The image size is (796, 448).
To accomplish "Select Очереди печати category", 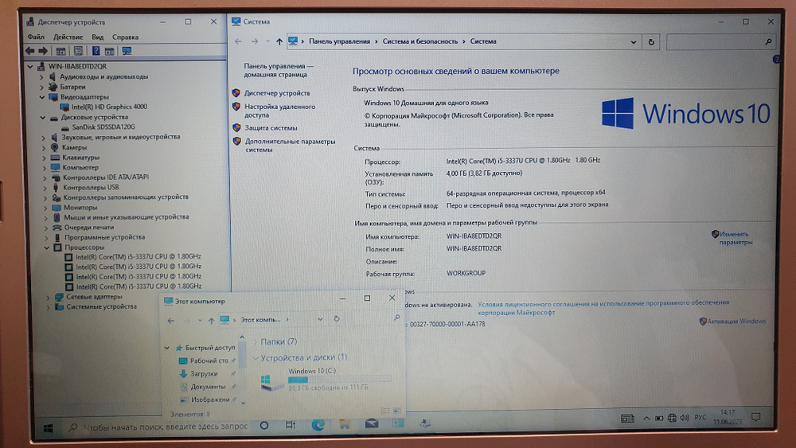I will point(89,228).
